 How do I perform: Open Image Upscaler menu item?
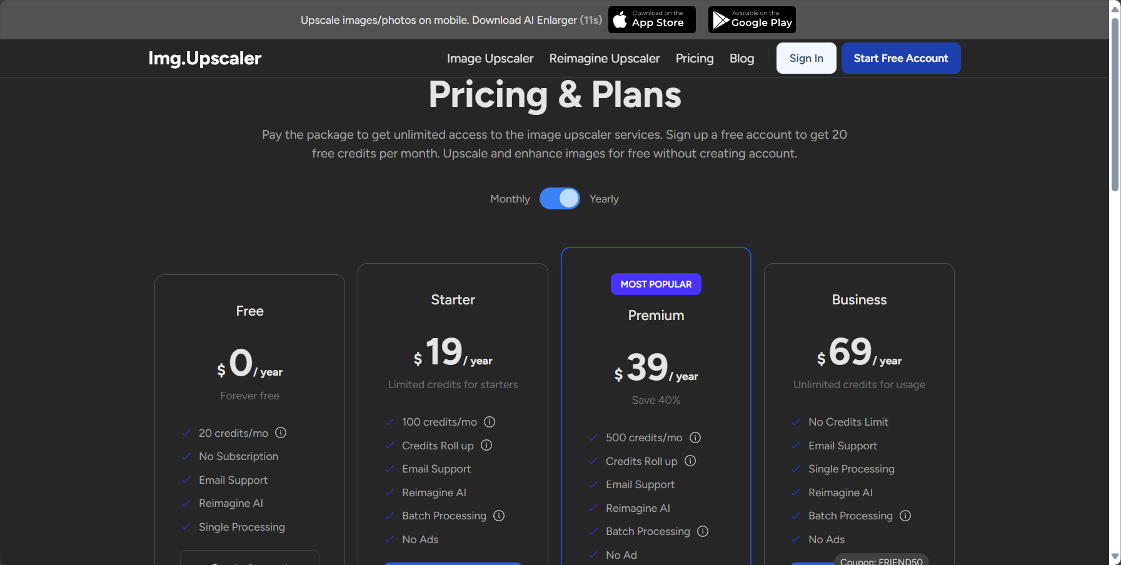(x=490, y=58)
